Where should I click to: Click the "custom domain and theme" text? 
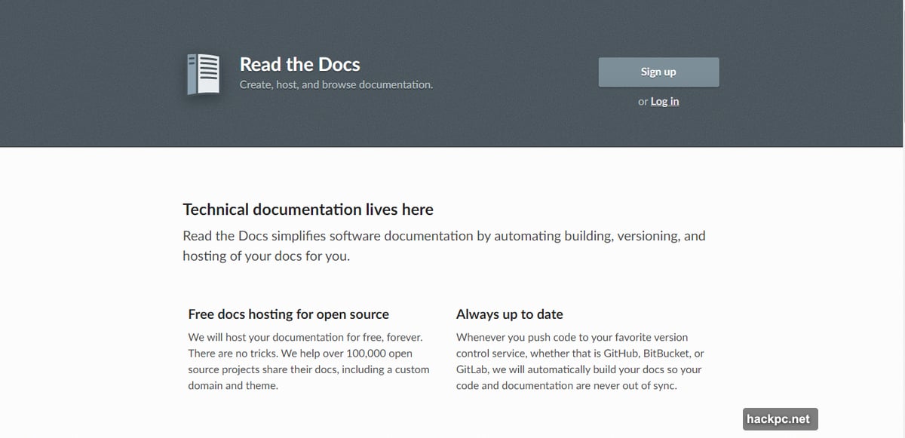(233, 385)
